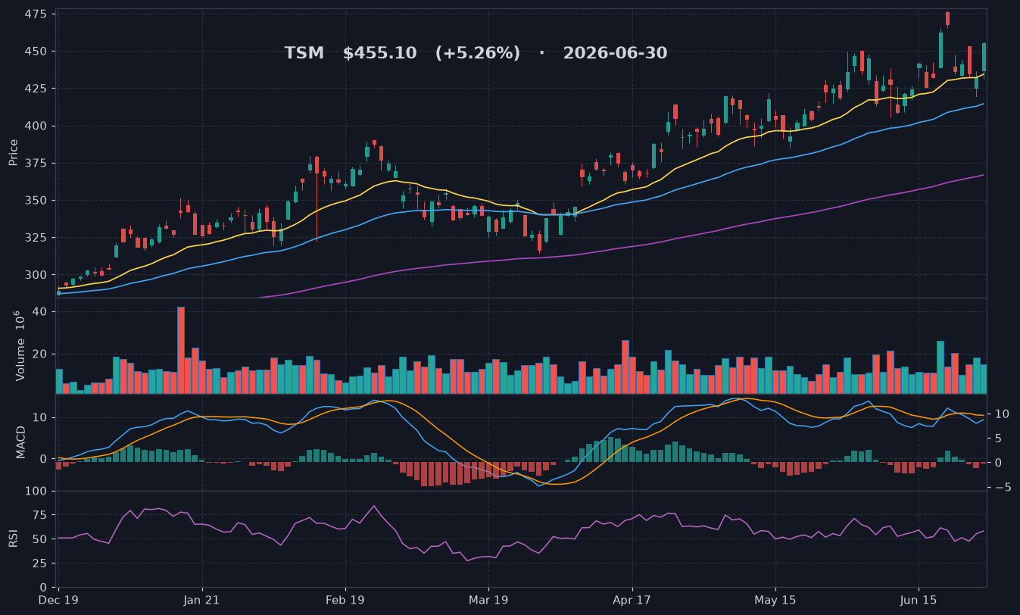Click the 100 RSI tick label
The height and width of the screenshot is (615, 1020).
click(x=36, y=492)
